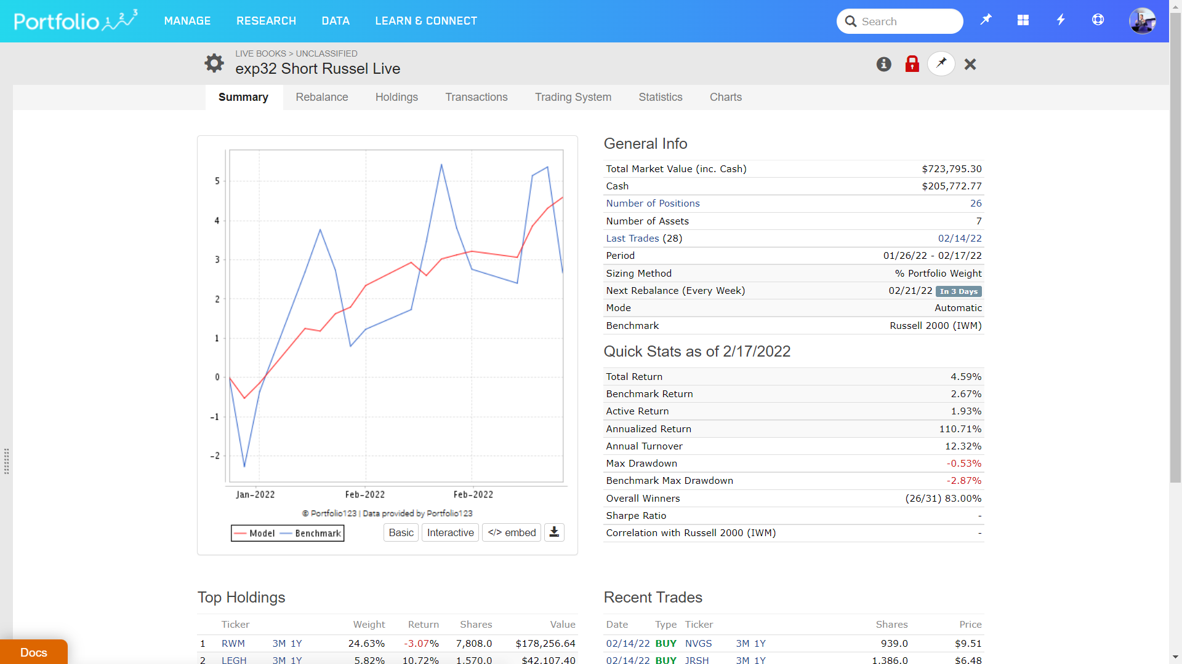
Task: Click the red lock icon
Action: tap(912, 64)
